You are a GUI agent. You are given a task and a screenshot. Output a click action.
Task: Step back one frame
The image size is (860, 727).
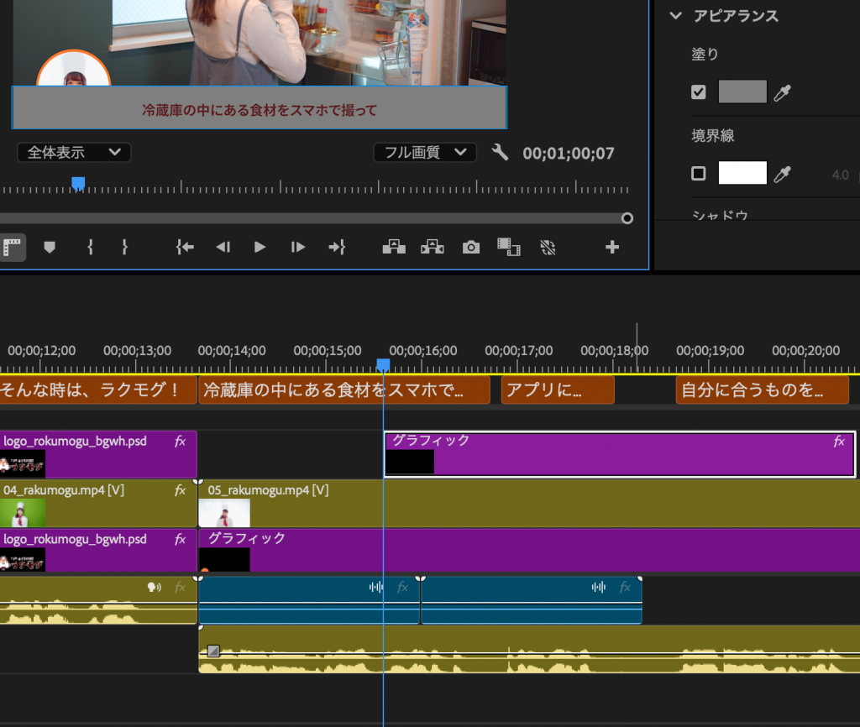(x=223, y=247)
